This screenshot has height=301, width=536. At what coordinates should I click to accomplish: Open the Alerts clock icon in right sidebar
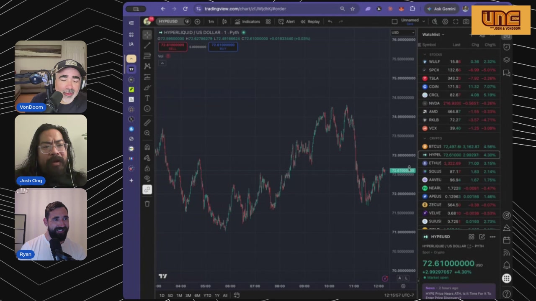coord(507,47)
